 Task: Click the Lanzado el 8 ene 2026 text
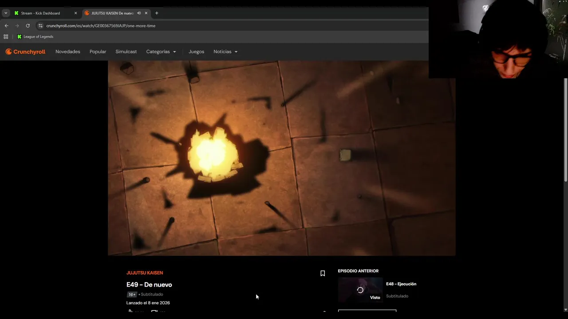tap(148, 303)
